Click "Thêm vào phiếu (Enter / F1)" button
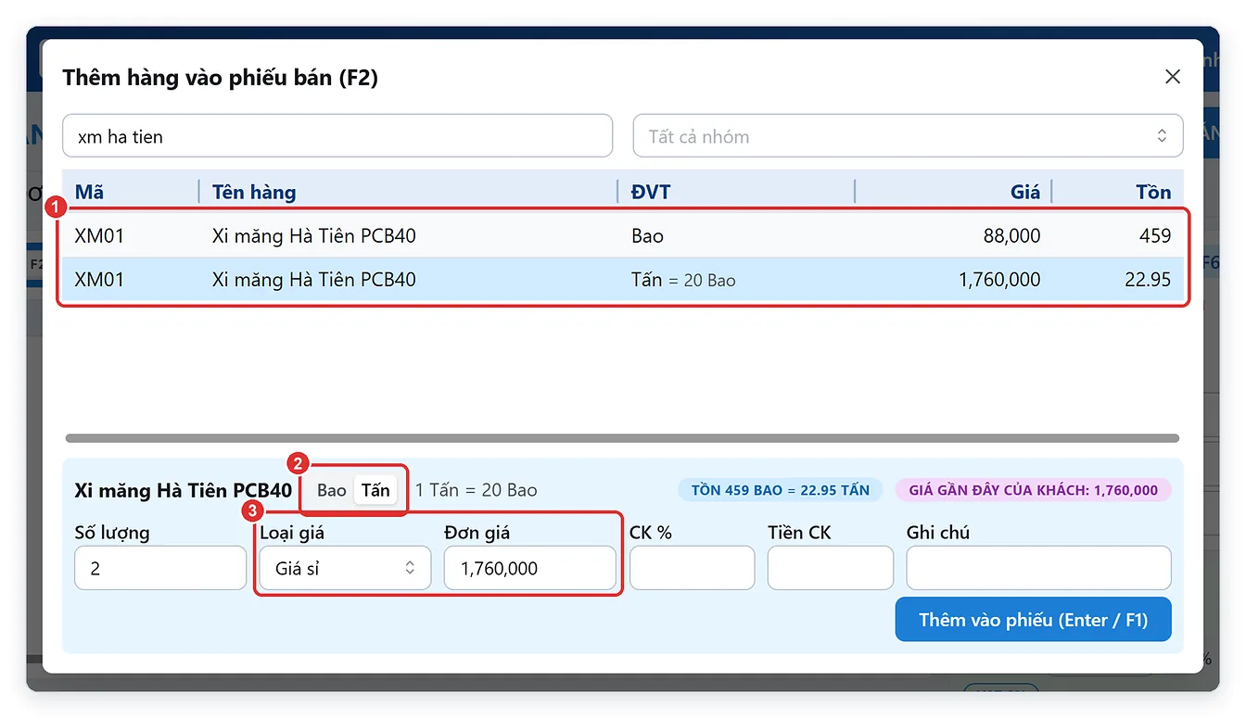 coord(1034,620)
